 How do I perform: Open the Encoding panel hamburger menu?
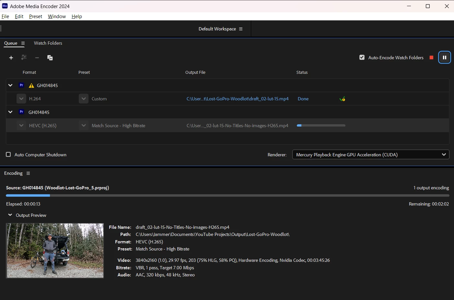[28, 173]
